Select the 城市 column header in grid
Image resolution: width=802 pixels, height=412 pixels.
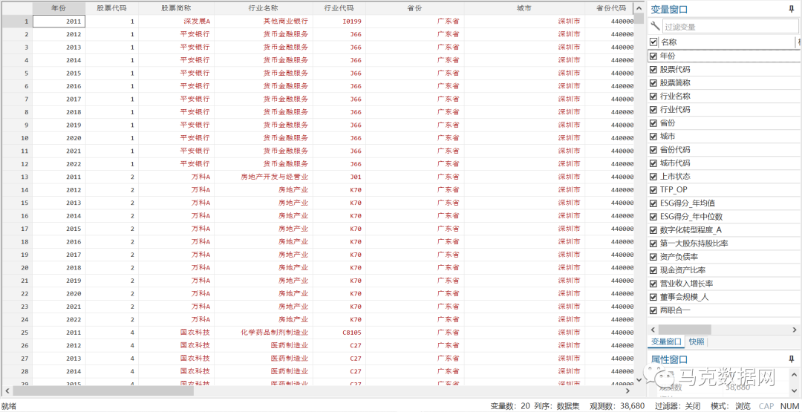(x=524, y=8)
